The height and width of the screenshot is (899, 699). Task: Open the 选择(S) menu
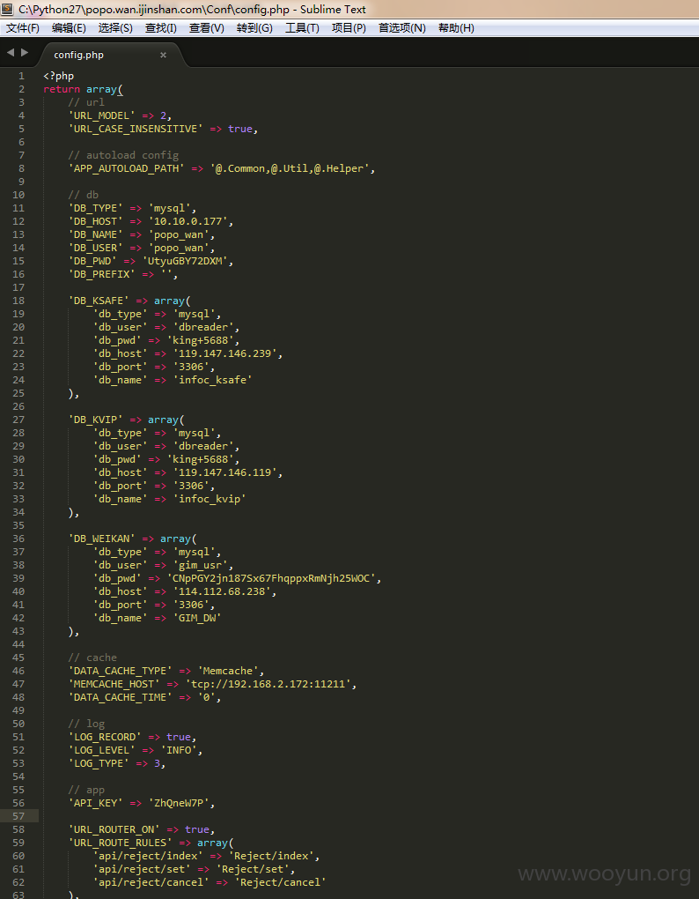click(115, 28)
